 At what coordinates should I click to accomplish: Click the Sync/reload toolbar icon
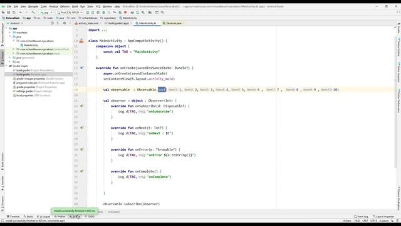tap(14, 13)
